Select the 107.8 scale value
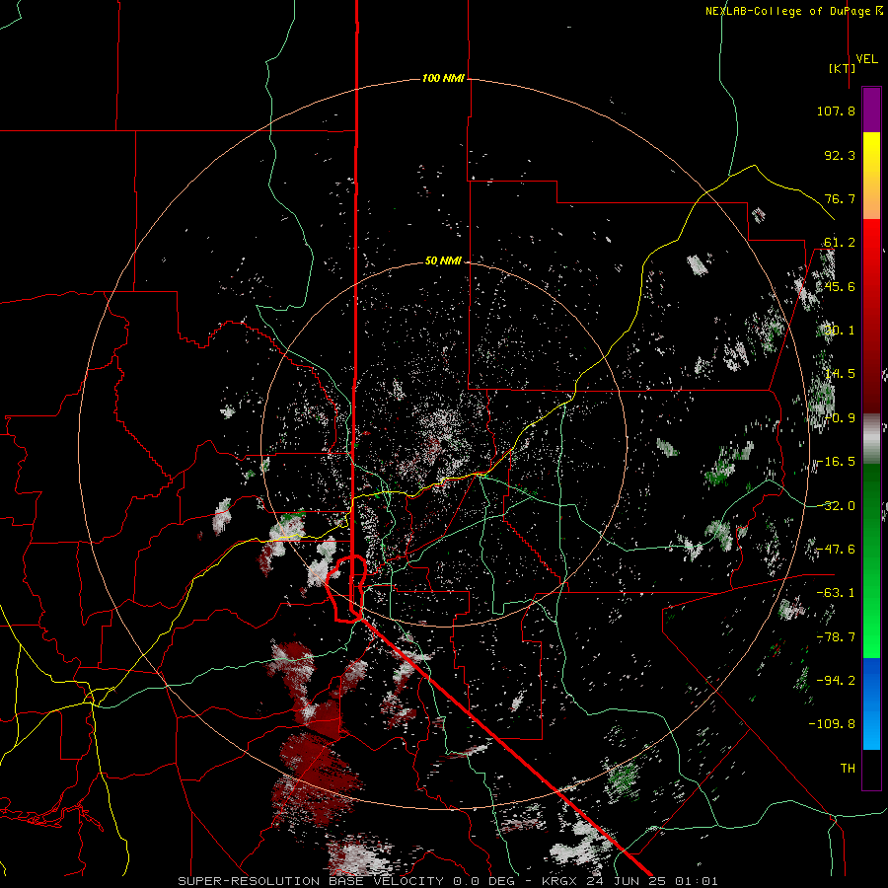 836,111
